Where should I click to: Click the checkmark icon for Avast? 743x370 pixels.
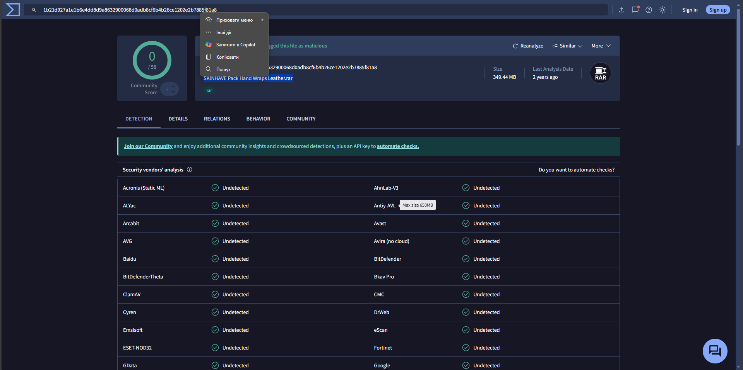tap(466, 224)
